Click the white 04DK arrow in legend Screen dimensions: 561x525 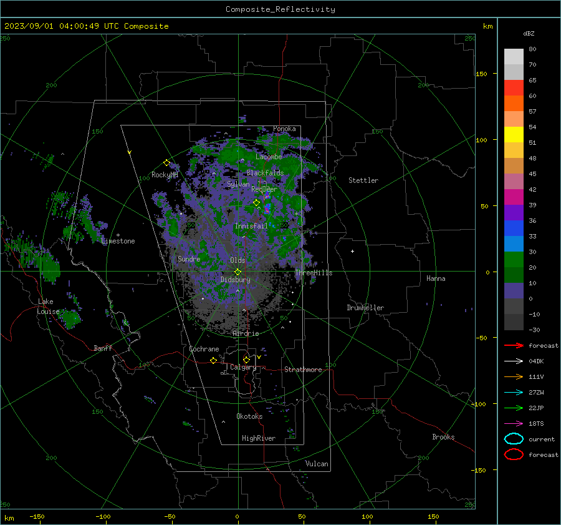pyautogui.click(x=514, y=361)
